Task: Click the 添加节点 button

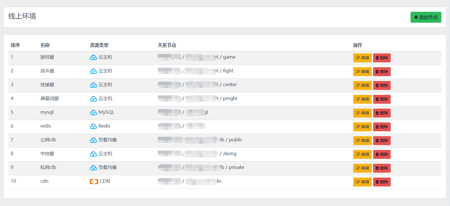Action: (x=426, y=17)
